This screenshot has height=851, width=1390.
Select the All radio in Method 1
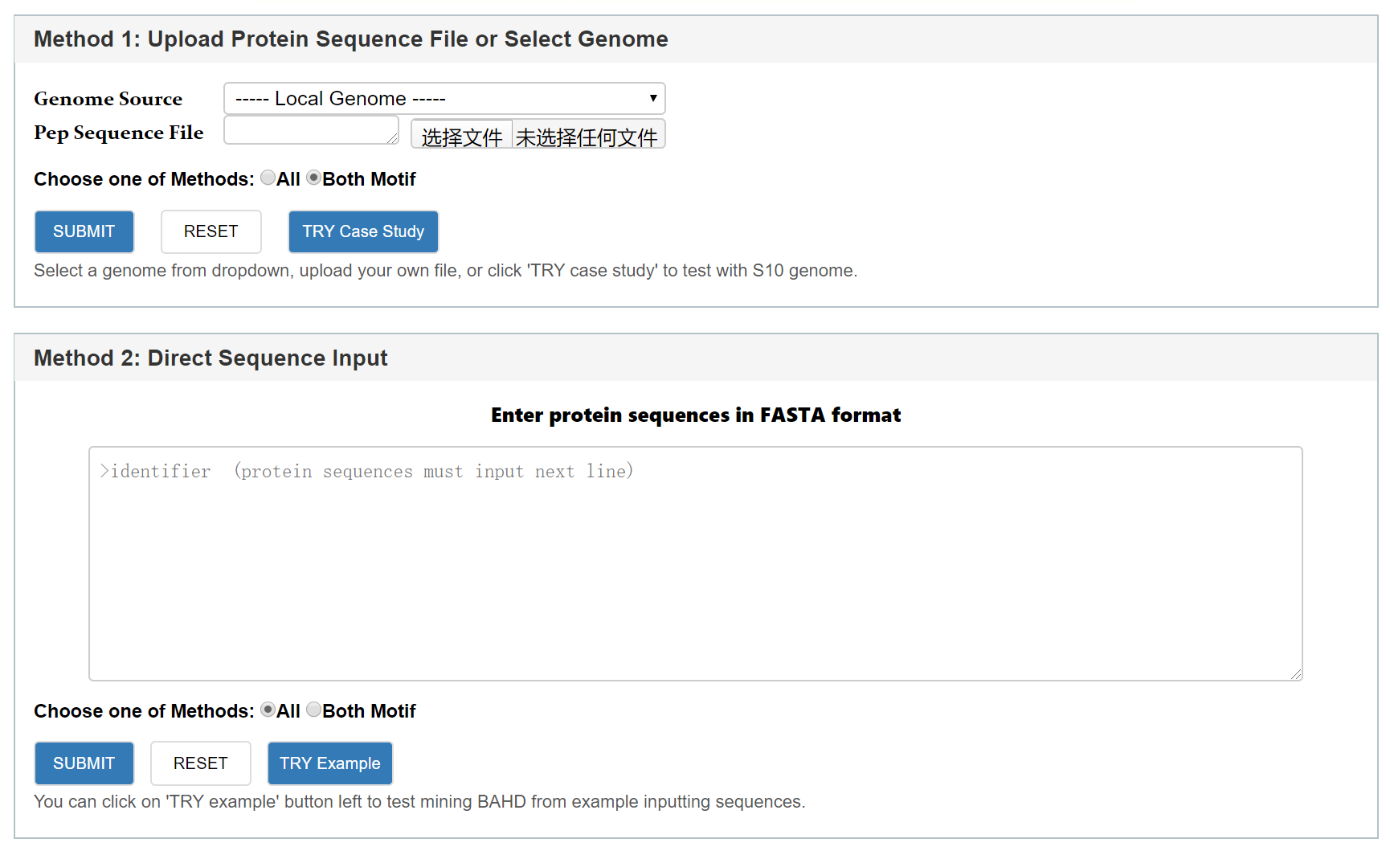coord(268,178)
